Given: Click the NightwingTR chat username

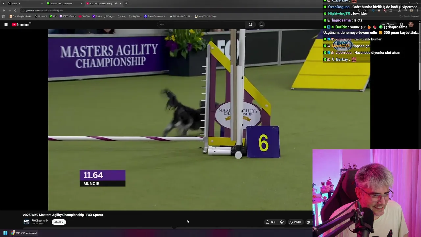Looking at the screenshot, I should [339, 13].
